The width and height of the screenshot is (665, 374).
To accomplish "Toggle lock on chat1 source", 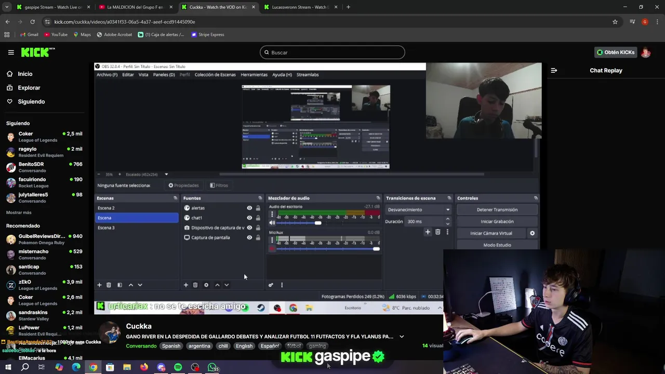I will [x=258, y=218].
